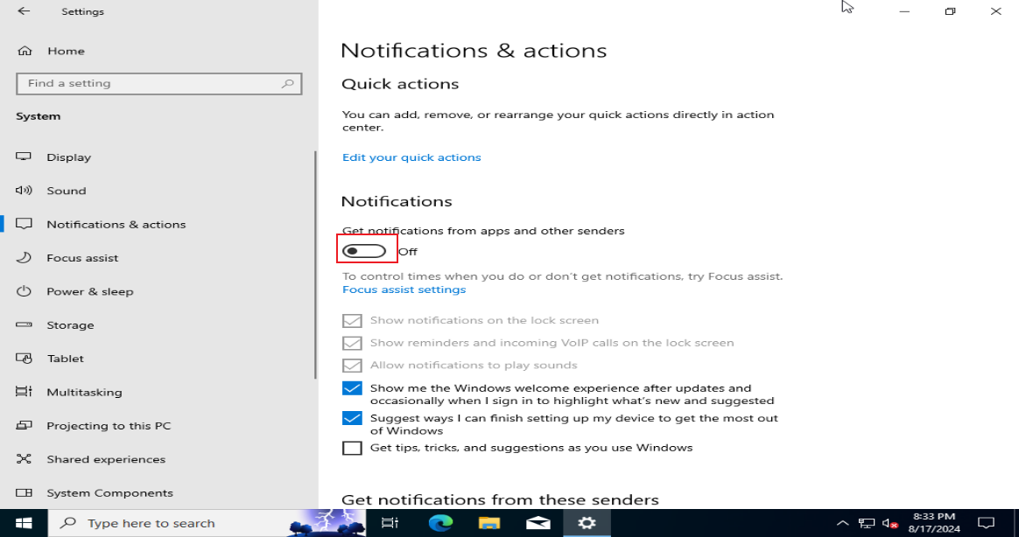The width and height of the screenshot is (1019, 537).
Task: Click the Settings gear on the taskbar
Action: coord(587,523)
